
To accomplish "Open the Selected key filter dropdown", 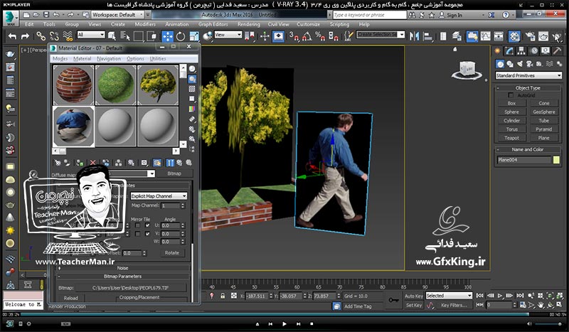I will tap(449, 296).
